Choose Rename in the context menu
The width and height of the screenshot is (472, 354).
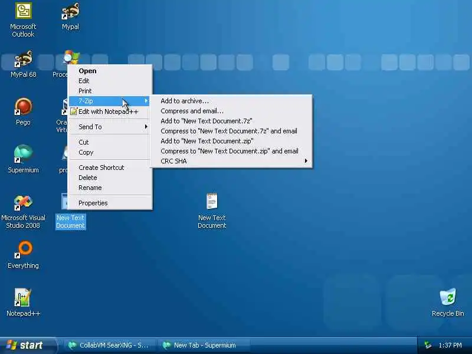110,188
